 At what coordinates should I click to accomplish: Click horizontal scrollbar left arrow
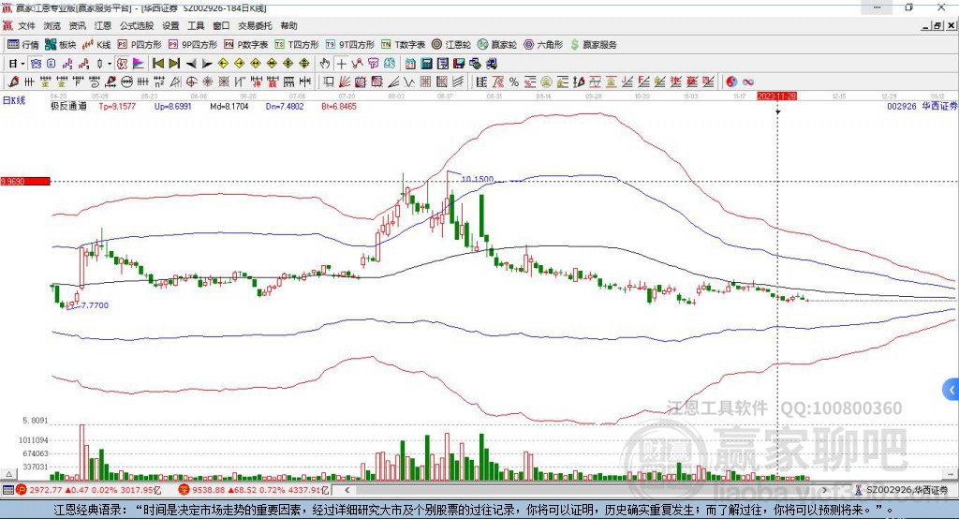tap(347, 490)
